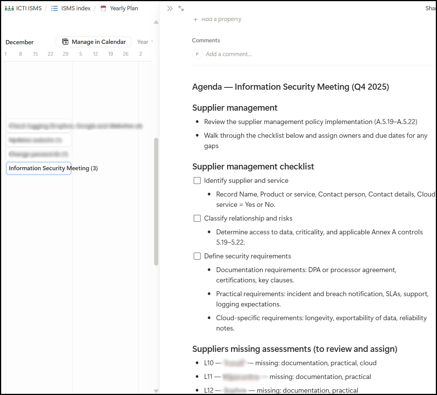Select the Yearly Plan breadcrumb label
This screenshot has width=437, height=395.
124,8
